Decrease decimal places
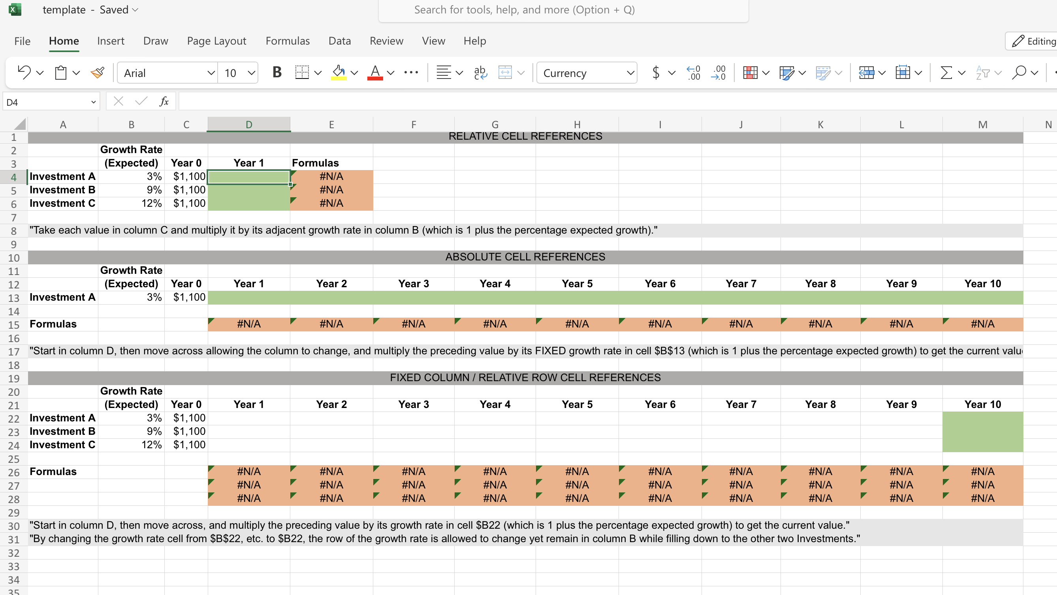1057x595 pixels. [718, 73]
